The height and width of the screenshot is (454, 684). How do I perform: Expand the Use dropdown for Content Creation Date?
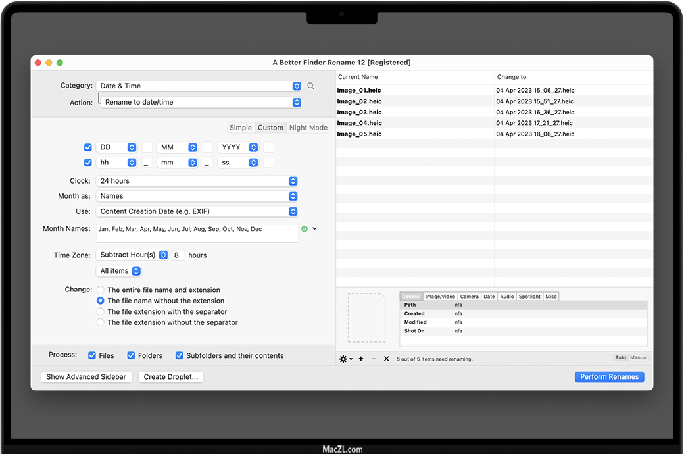(198, 211)
